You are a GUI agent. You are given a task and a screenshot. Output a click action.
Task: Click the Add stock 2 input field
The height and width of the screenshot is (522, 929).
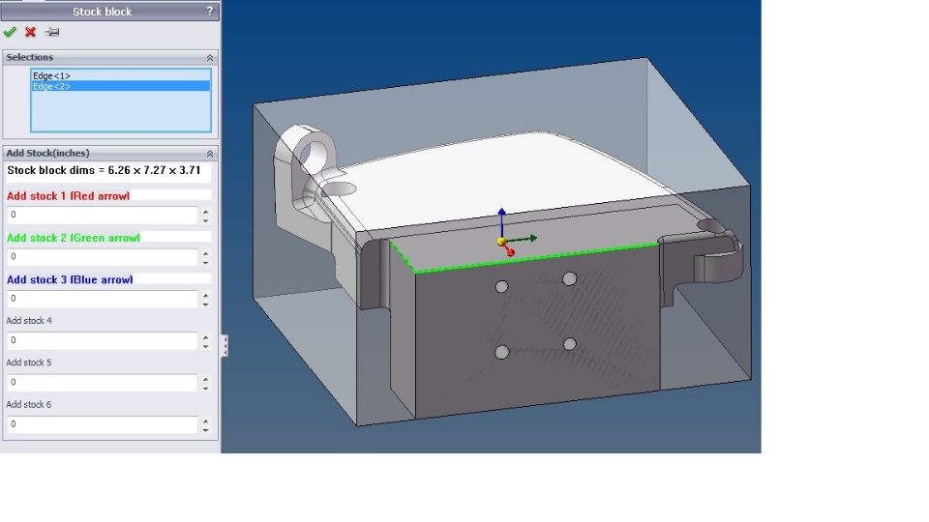[x=102, y=257]
